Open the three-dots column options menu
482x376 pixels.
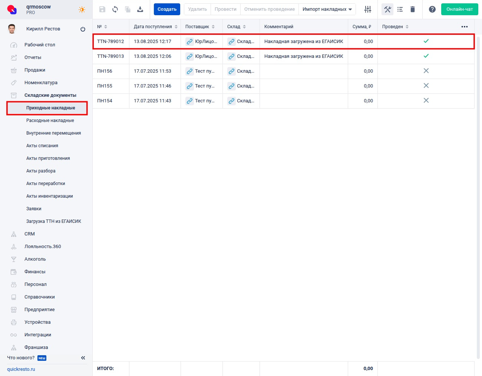pyautogui.click(x=464, y=27)
